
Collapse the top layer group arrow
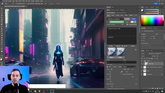point(144,61)
